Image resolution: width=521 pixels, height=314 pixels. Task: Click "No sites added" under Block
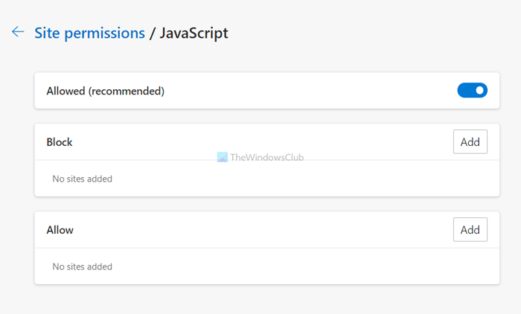tap(83, 179)
